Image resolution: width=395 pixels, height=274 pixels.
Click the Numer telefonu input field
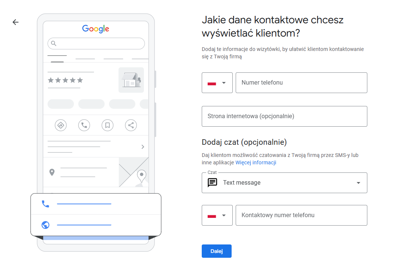301,83
